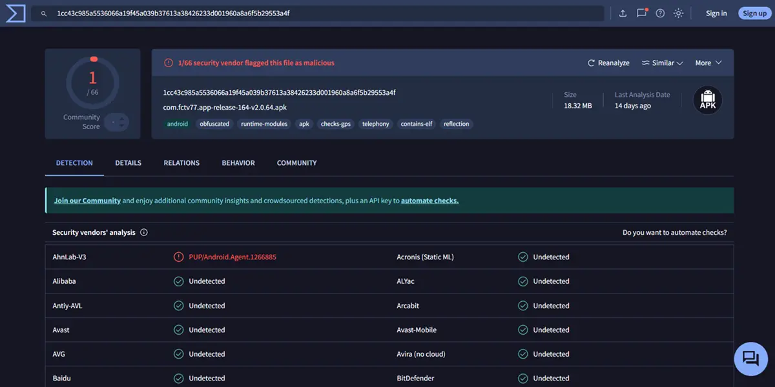Click the obfuscated tag label

(x=214, y=123)
